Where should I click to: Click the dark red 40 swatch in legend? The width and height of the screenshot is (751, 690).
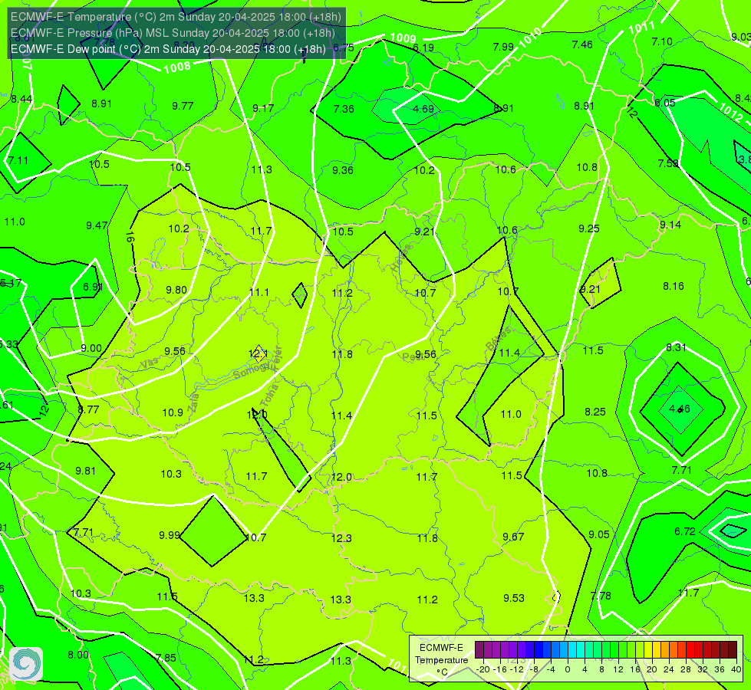click(733, 650)
